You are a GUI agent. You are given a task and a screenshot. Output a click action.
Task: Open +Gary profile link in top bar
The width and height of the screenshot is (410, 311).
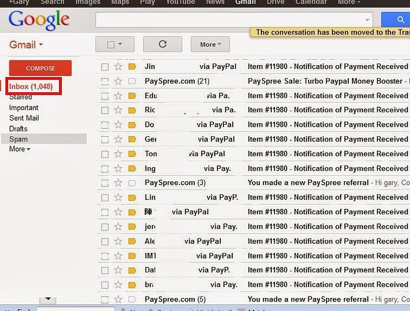click(19, 2)
